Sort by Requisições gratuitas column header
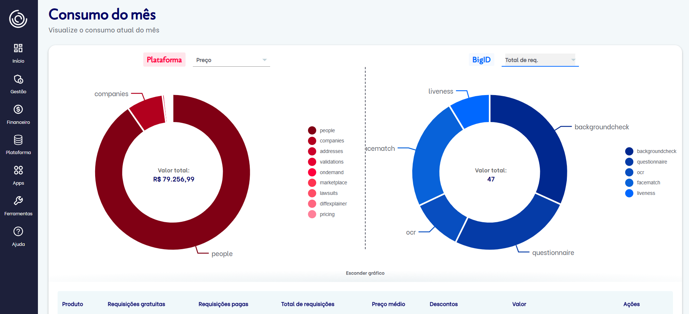 pos(136,304)
